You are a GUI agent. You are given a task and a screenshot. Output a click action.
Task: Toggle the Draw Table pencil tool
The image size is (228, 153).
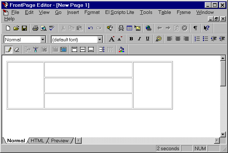tap(9, 50)
